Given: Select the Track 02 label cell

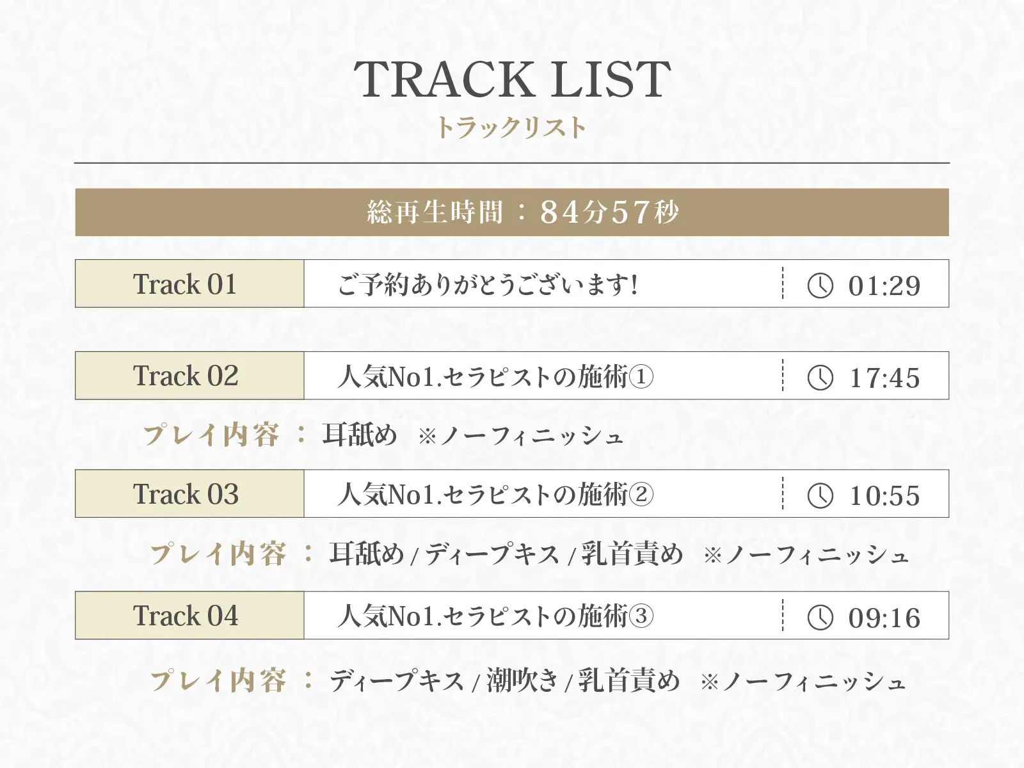Looking at the screenshot, I should coord(189,376).
